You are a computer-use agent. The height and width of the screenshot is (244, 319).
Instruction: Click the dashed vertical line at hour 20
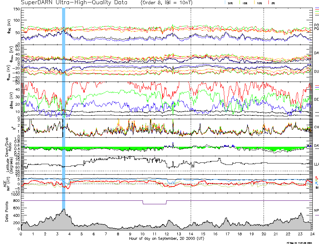click(264, 105)
